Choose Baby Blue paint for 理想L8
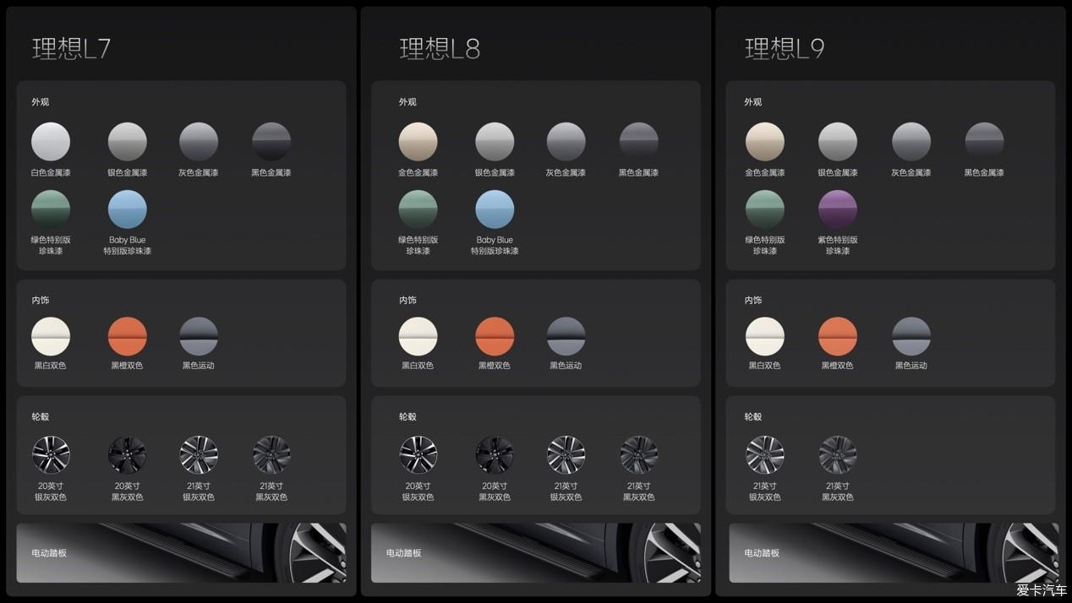This screenshot has width=1072, height=603. pyautogui.click(x=495, y=209)
